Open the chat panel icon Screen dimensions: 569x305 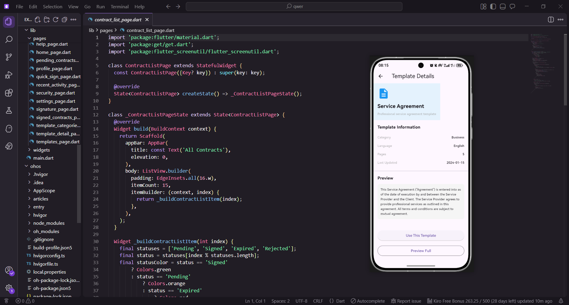coord(512,7)
